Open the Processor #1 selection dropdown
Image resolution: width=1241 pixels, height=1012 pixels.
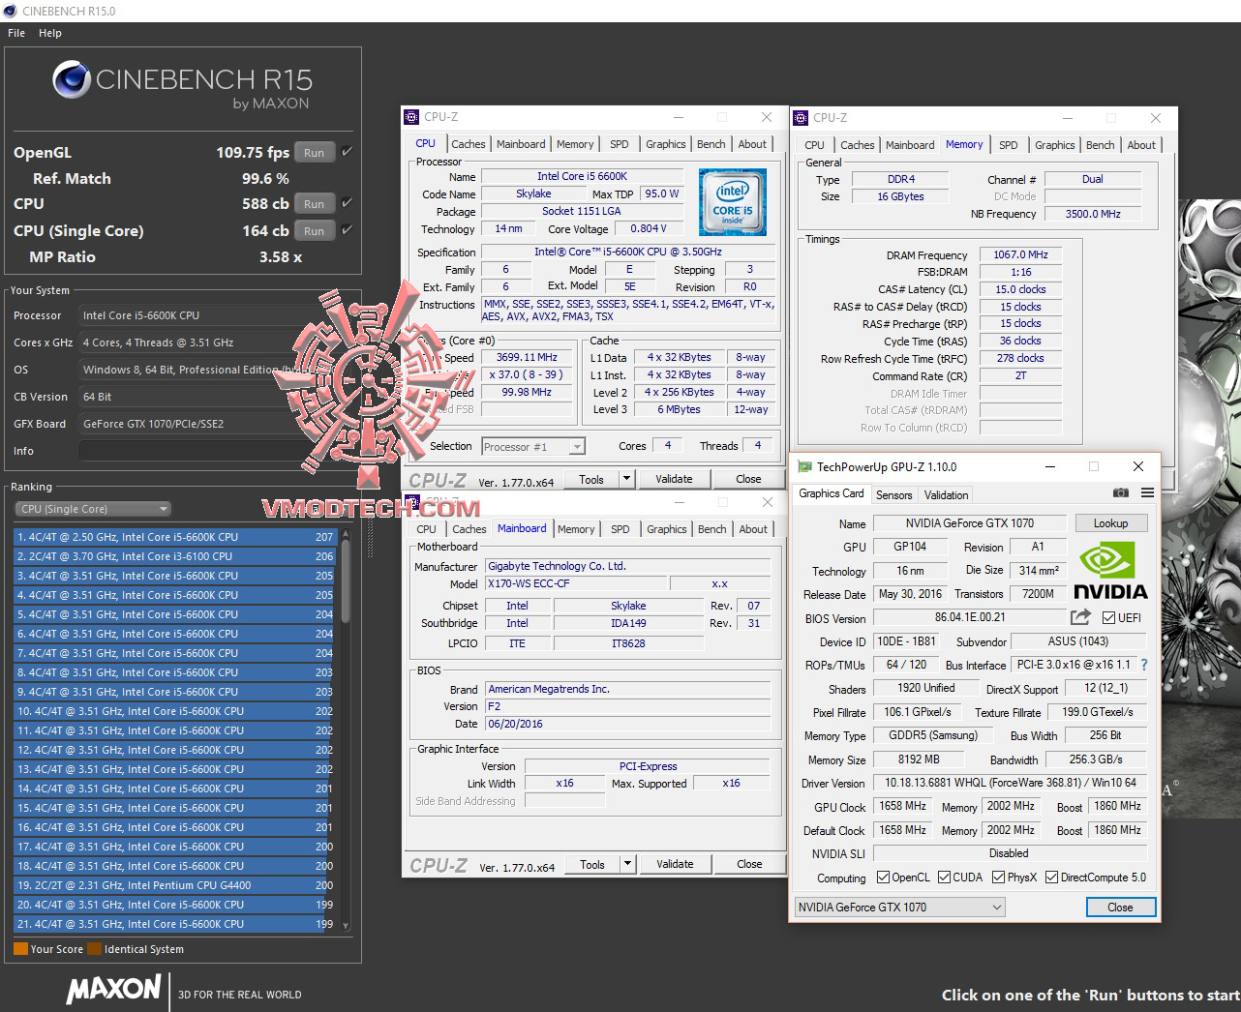(x=575, y=445)
